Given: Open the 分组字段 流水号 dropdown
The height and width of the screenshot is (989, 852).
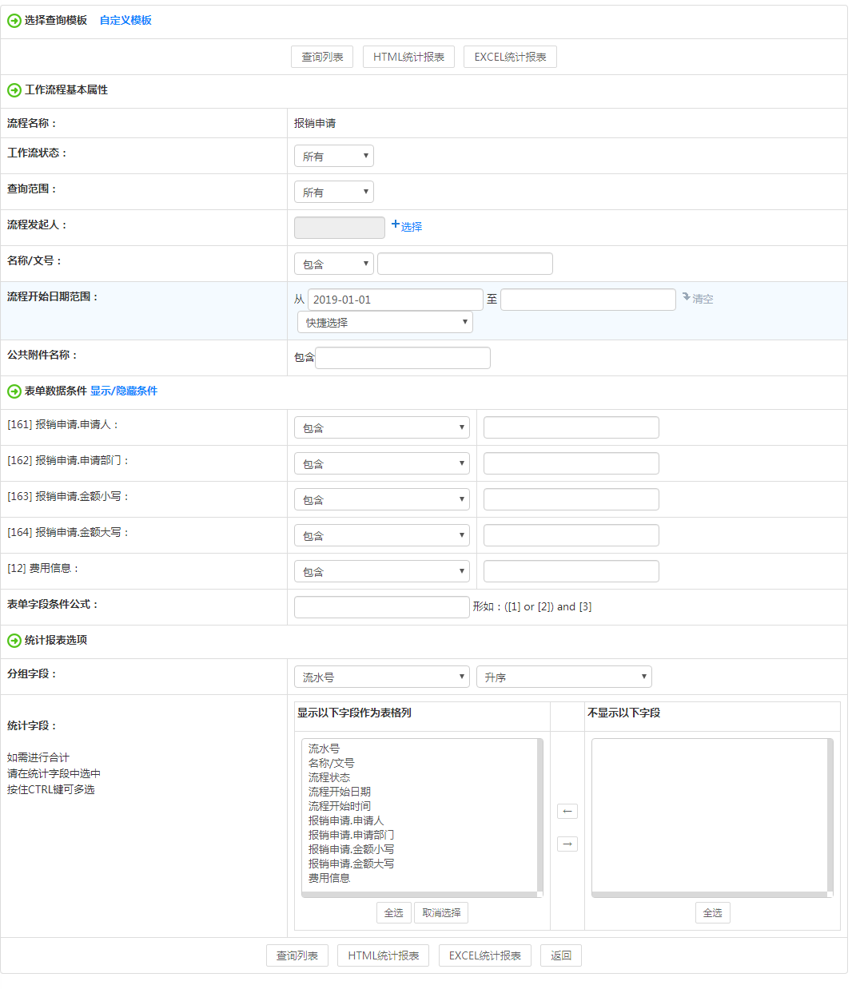Looking at the screenshot, I should [381, 677].
